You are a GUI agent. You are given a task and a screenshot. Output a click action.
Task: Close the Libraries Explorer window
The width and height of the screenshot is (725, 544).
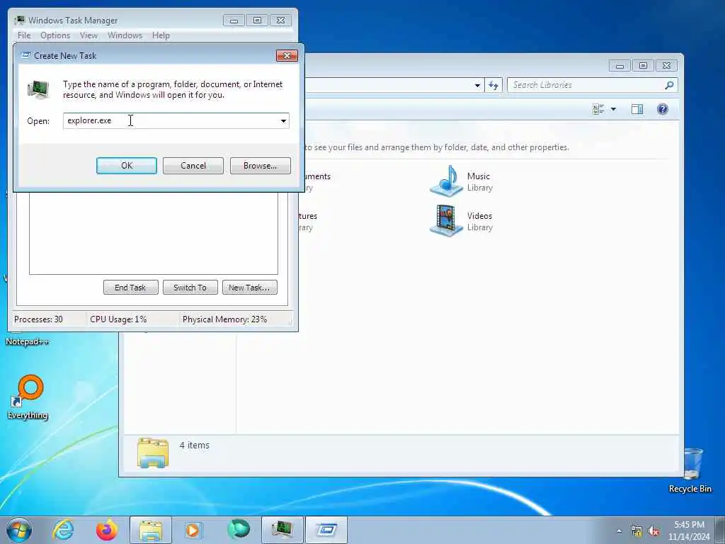click(x=666, y=66)
